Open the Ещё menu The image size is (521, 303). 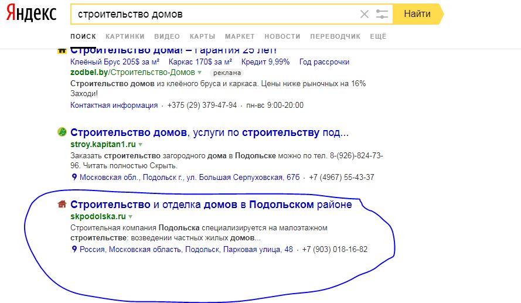[378, 36]
